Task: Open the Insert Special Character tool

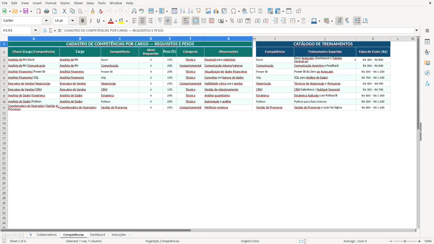Action: pyautogui.click(x=233, y=11)
